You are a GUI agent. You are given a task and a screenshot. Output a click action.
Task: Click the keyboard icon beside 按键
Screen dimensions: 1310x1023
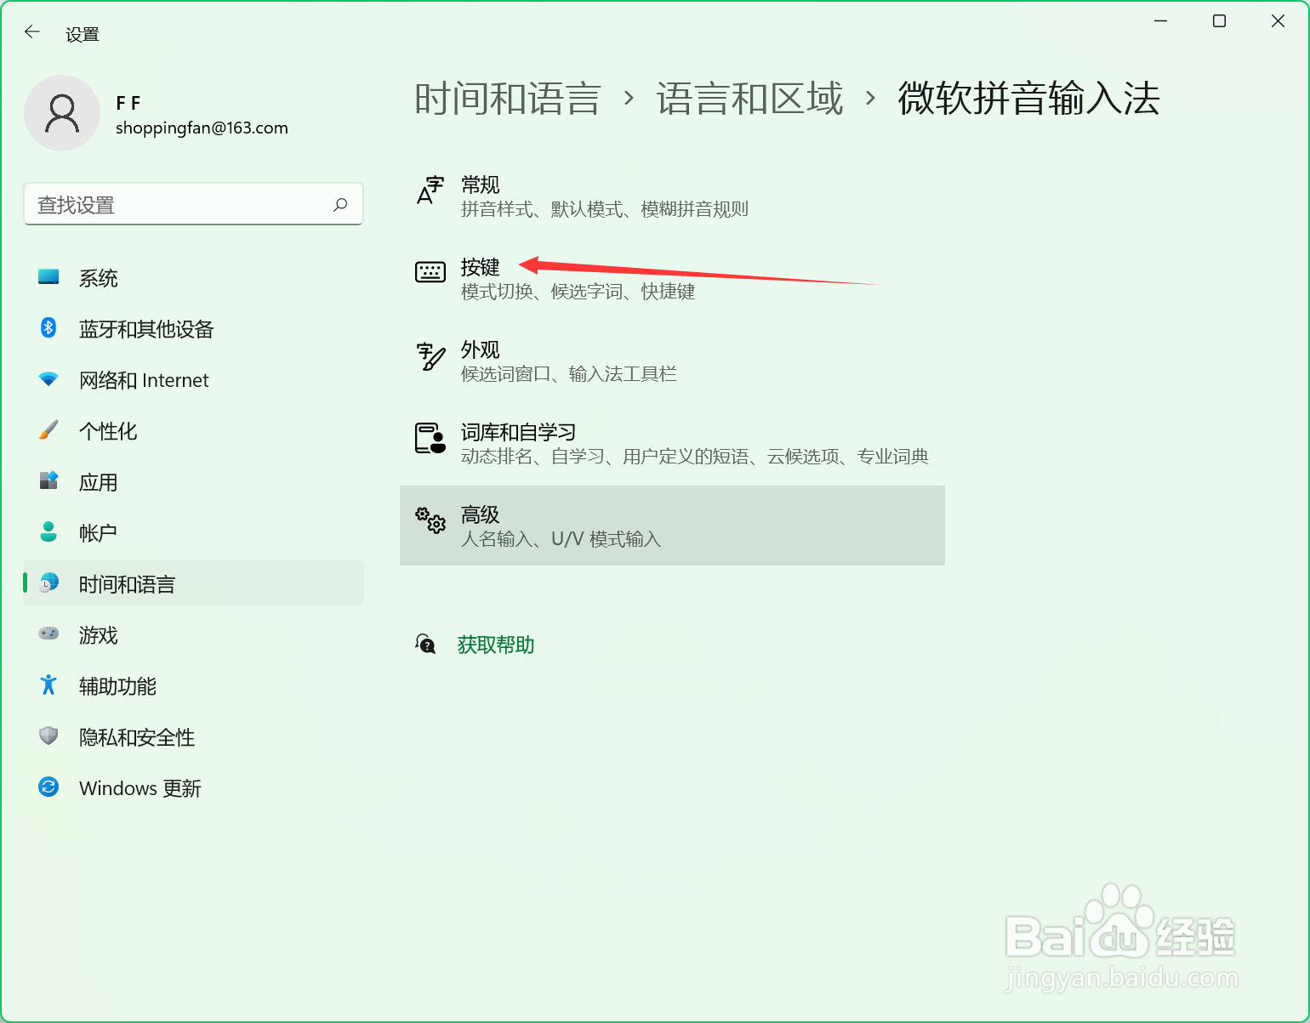(x=430, y=272)
